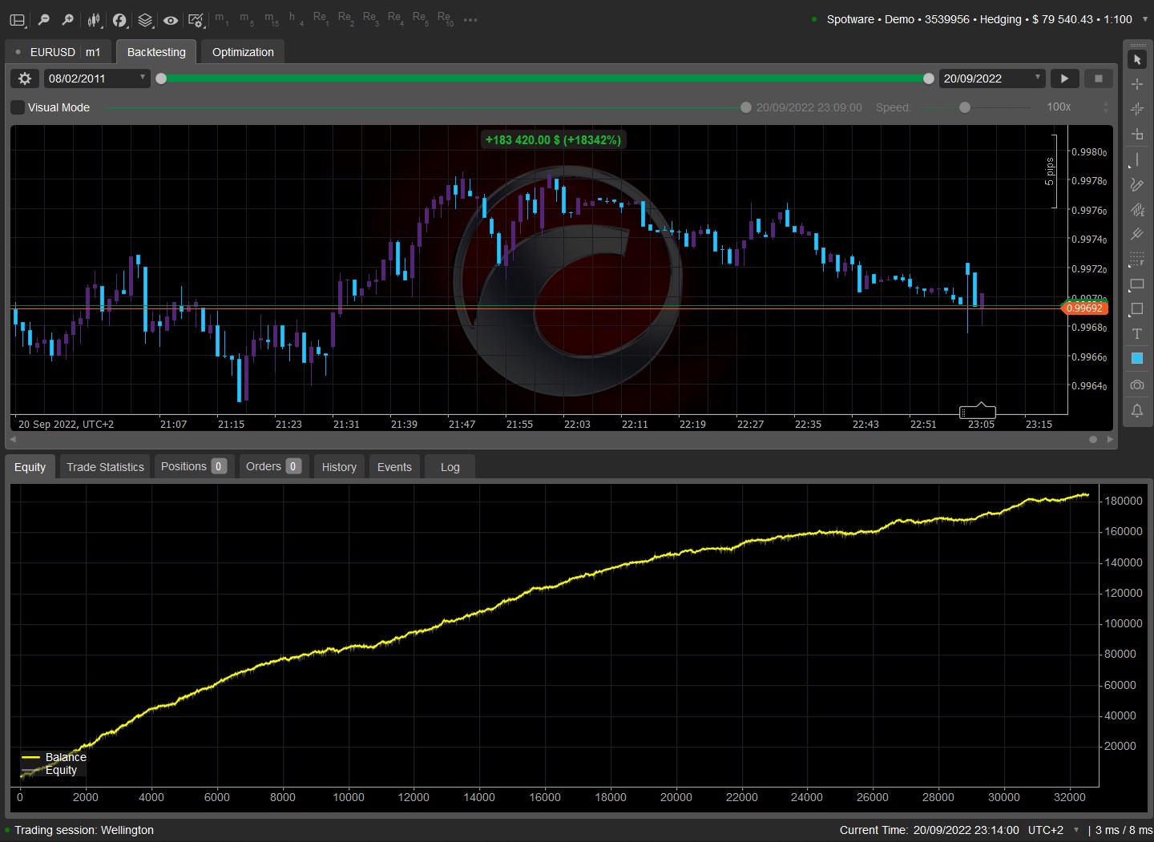The height and width of the screenshot is (842, 1154).
Task: Select the equidistant channel tool
Action: click(x=1137, y=210)
